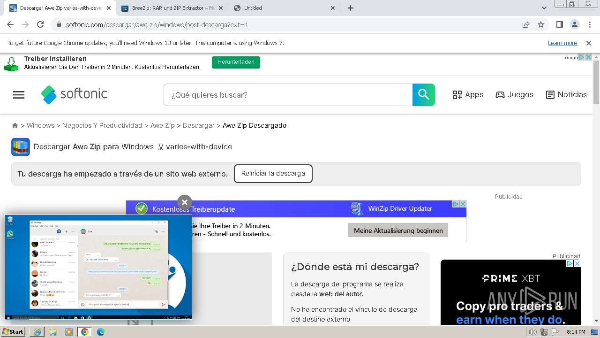Open the Windows breadcrumb link
The width and height of the screenshot is (600, 338).
40,126
